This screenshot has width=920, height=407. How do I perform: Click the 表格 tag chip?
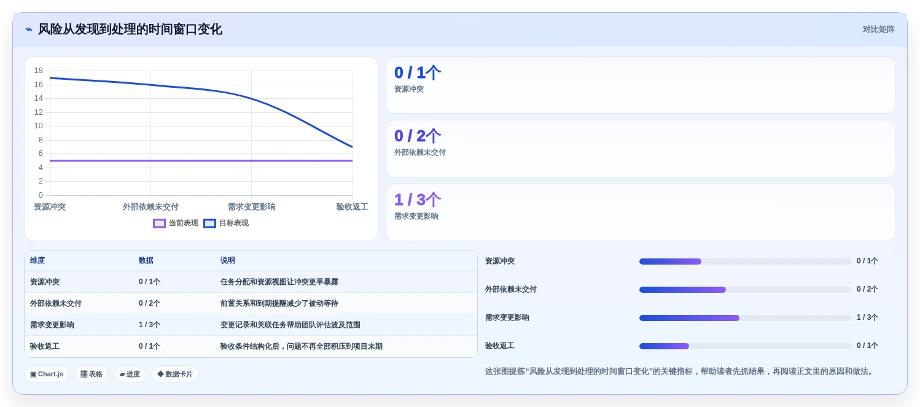pyautogui.click(x=92, y=374)
